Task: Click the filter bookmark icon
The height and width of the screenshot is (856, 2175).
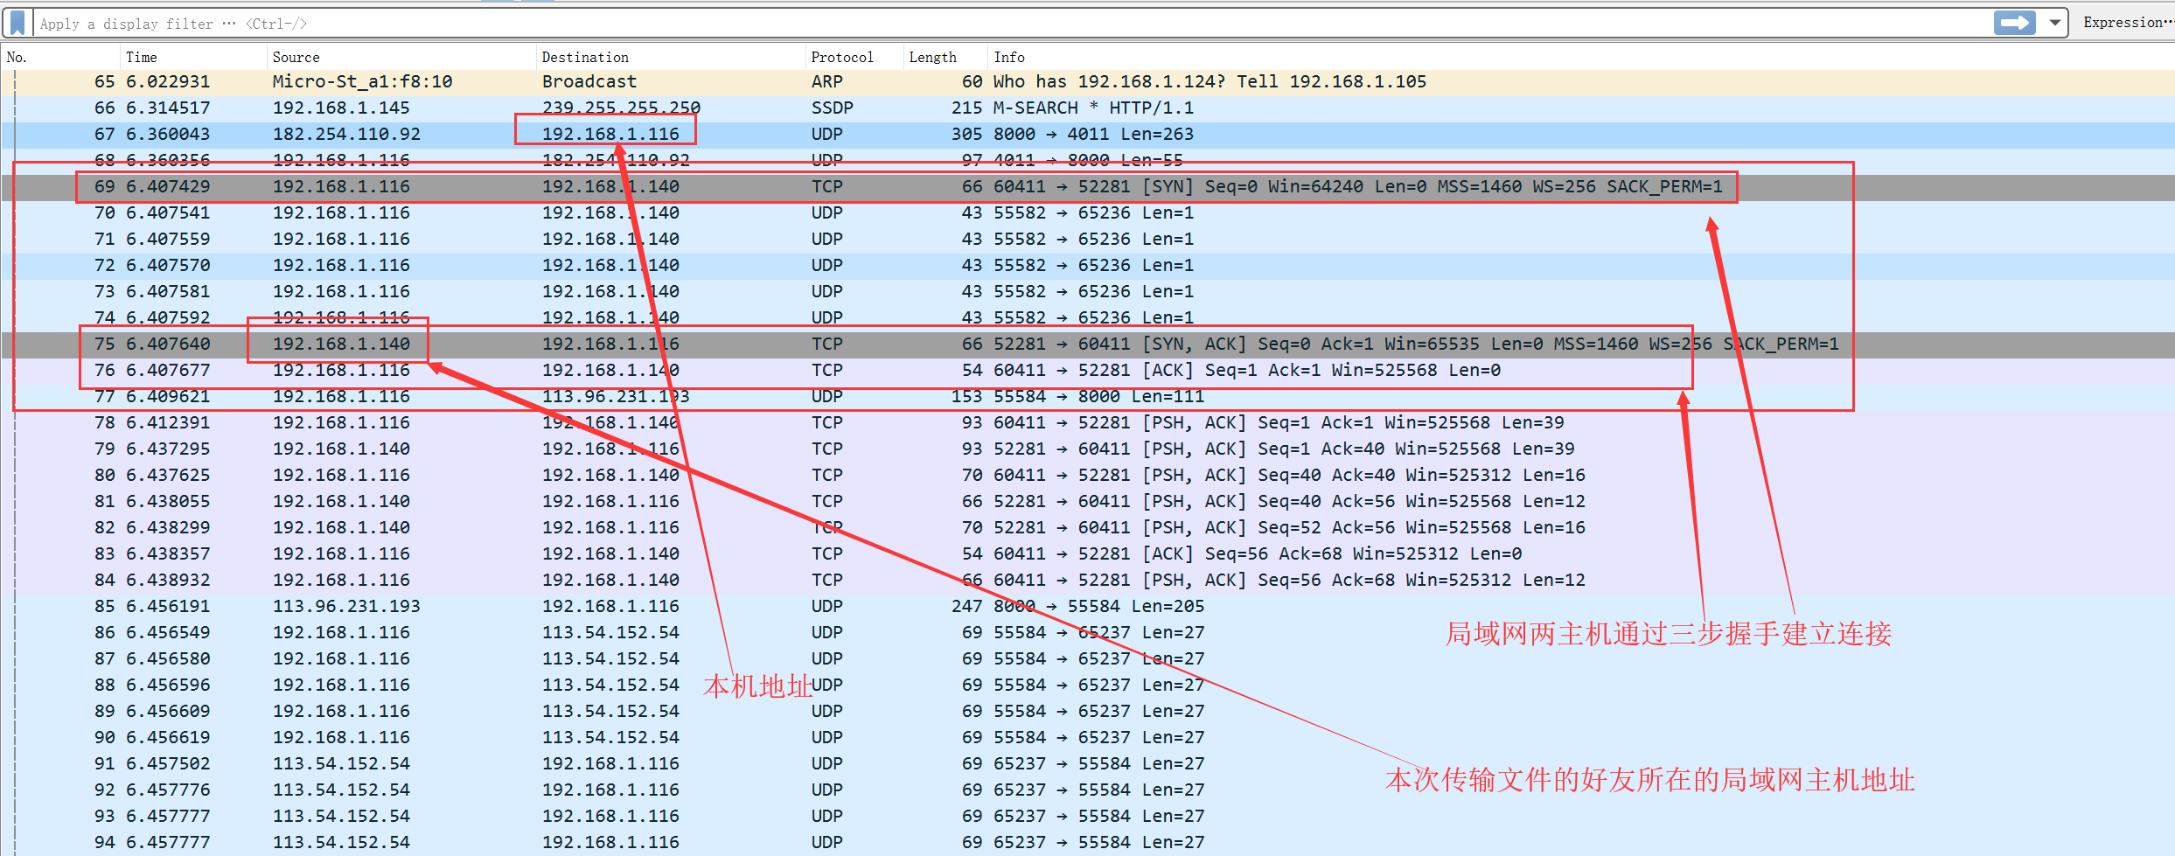Action: 17,23
